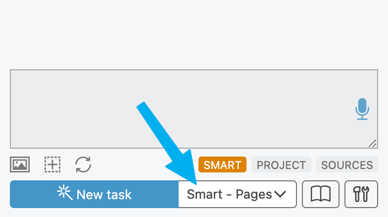Screen dimensions: 388x217
Task: Click the text box resize grip
Action: [373, 144]
